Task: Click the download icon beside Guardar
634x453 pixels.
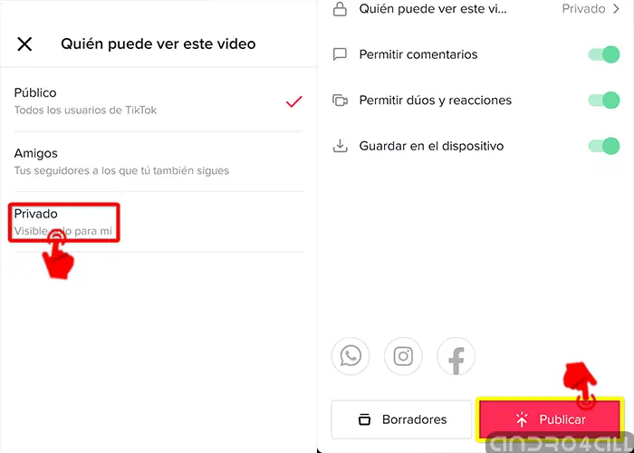Action: tap(340, 146)
